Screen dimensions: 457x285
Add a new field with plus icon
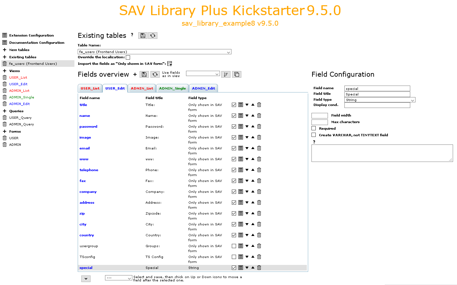[x=135, y=74]
